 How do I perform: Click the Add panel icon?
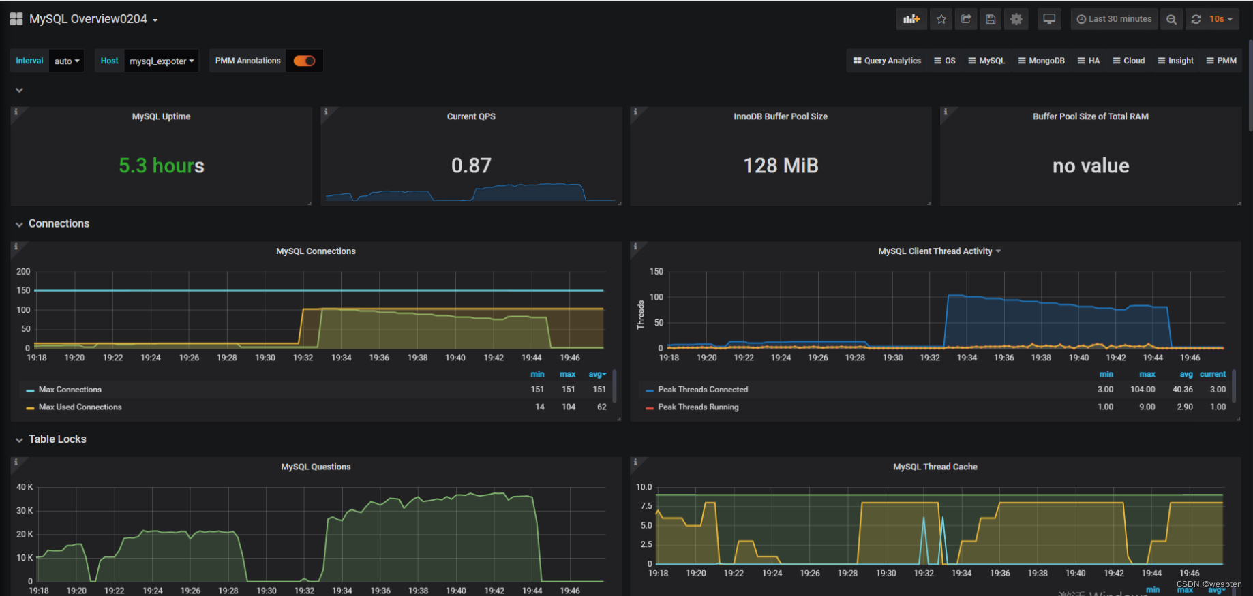[911, 19]
